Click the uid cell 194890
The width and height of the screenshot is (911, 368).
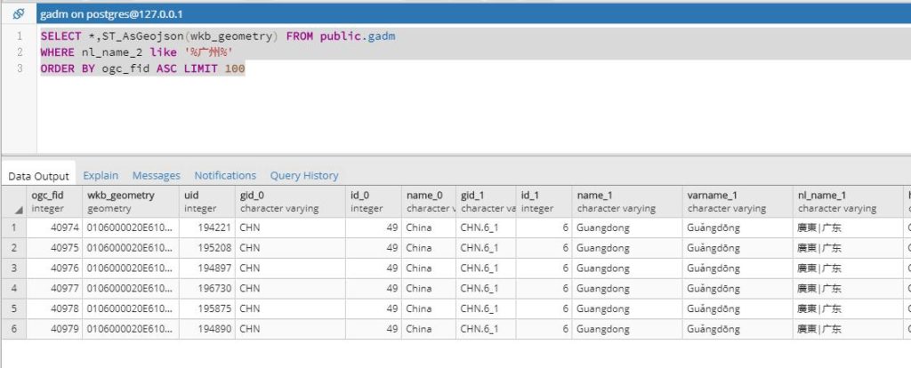click(x=206, y=329)
